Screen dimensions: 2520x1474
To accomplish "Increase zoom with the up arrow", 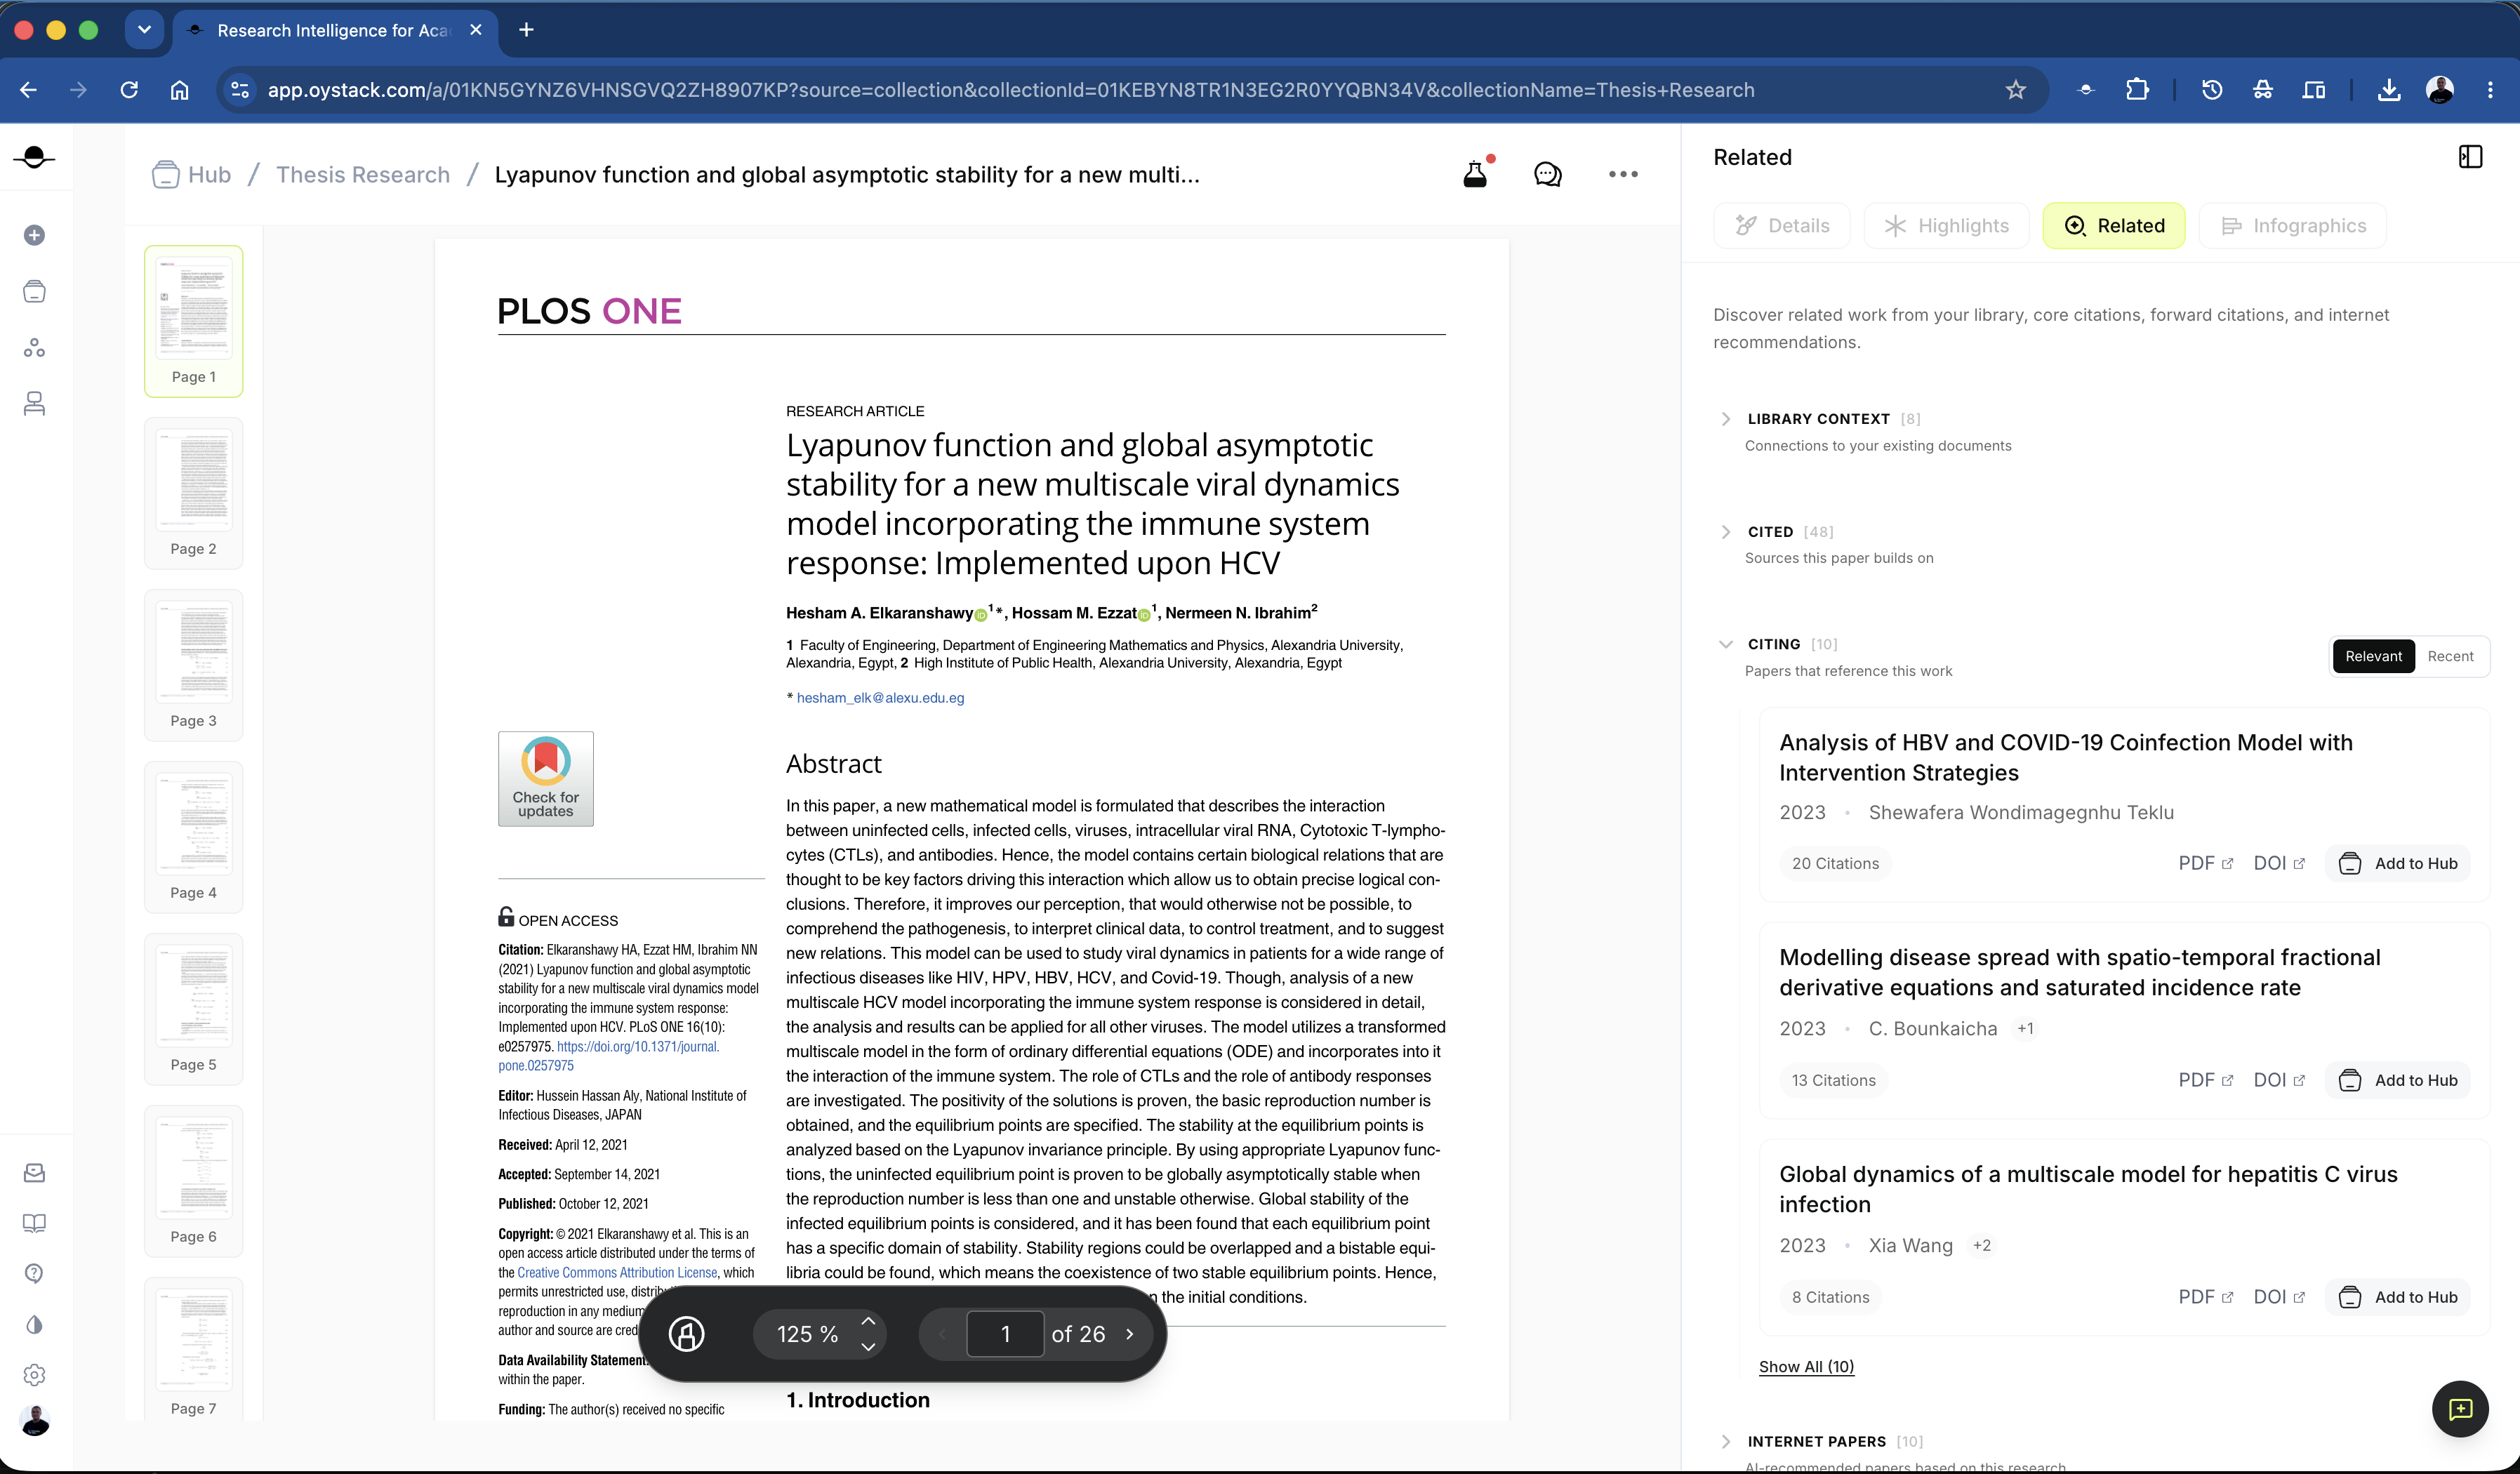I will coord(868,1321).
